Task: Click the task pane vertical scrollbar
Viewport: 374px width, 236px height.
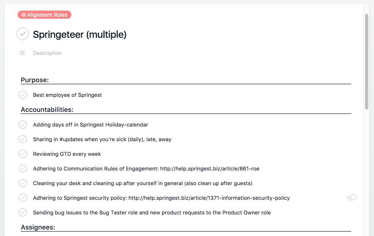Action: [x=367, y=62]
